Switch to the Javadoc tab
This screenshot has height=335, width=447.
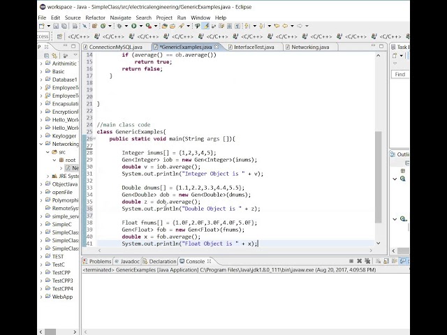(x=127, y=262)
